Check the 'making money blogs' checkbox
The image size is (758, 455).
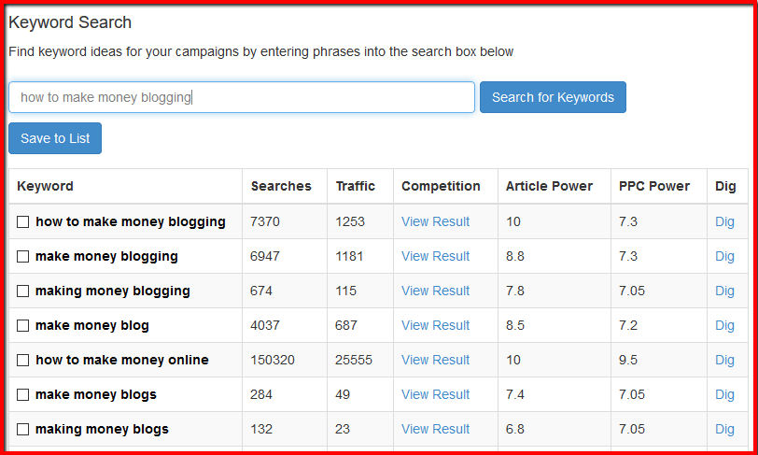pyautogui.click(x=22, y=430)
